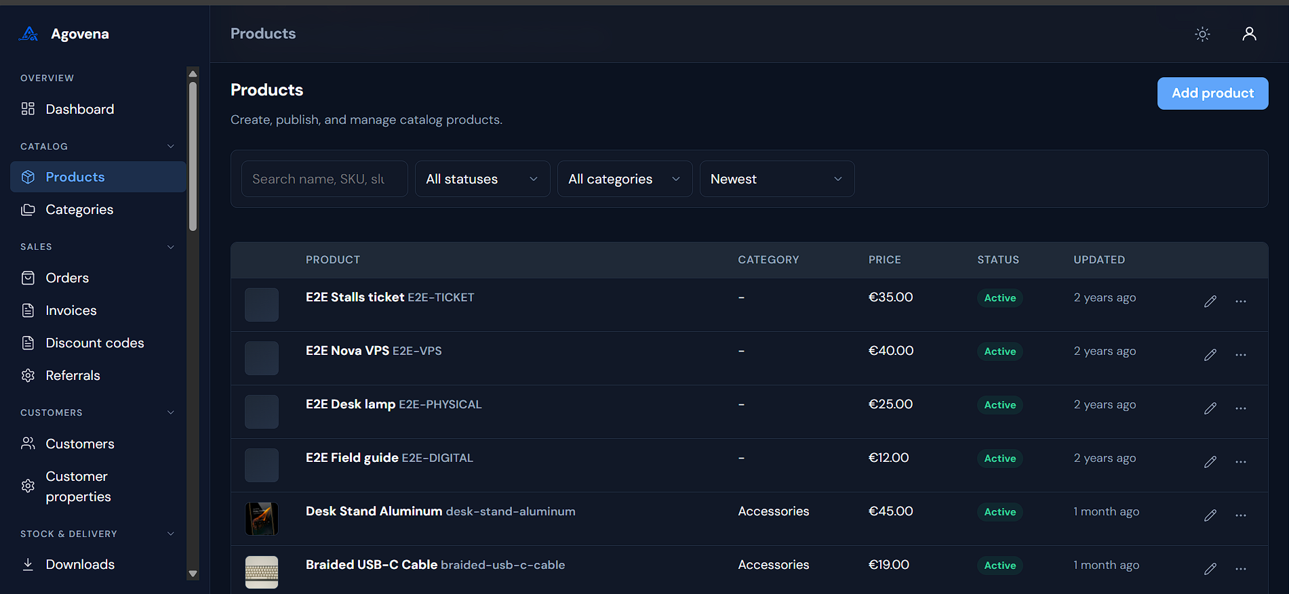1289x594 pixels.
Task: Open Invoices in the sidebar
Action: (98, 310)
